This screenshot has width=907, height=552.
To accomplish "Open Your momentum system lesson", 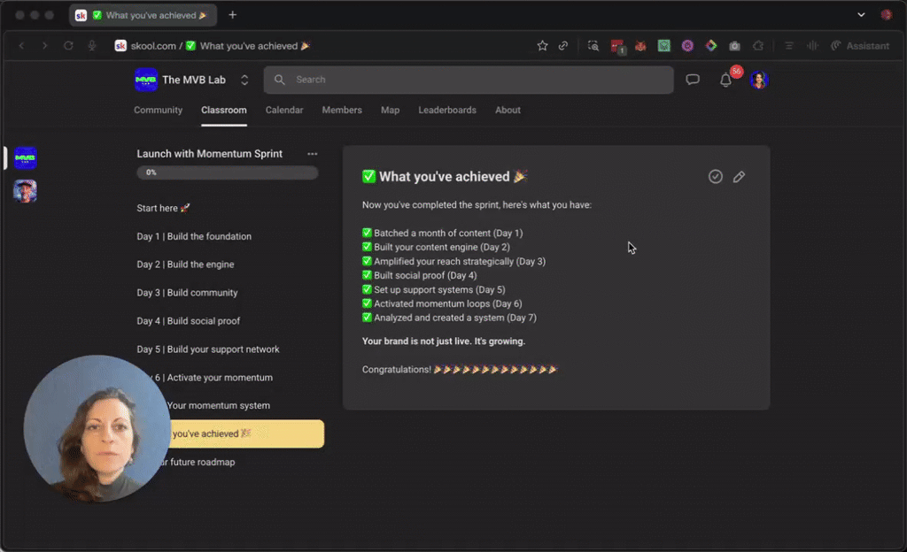I will click(x=218, y=405).
